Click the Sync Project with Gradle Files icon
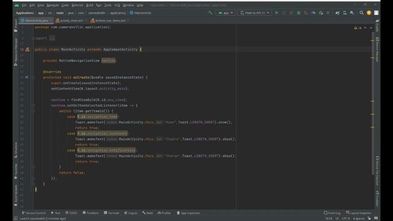The width and height of the screenshot is (393, 221). click(x=337, y=12)
